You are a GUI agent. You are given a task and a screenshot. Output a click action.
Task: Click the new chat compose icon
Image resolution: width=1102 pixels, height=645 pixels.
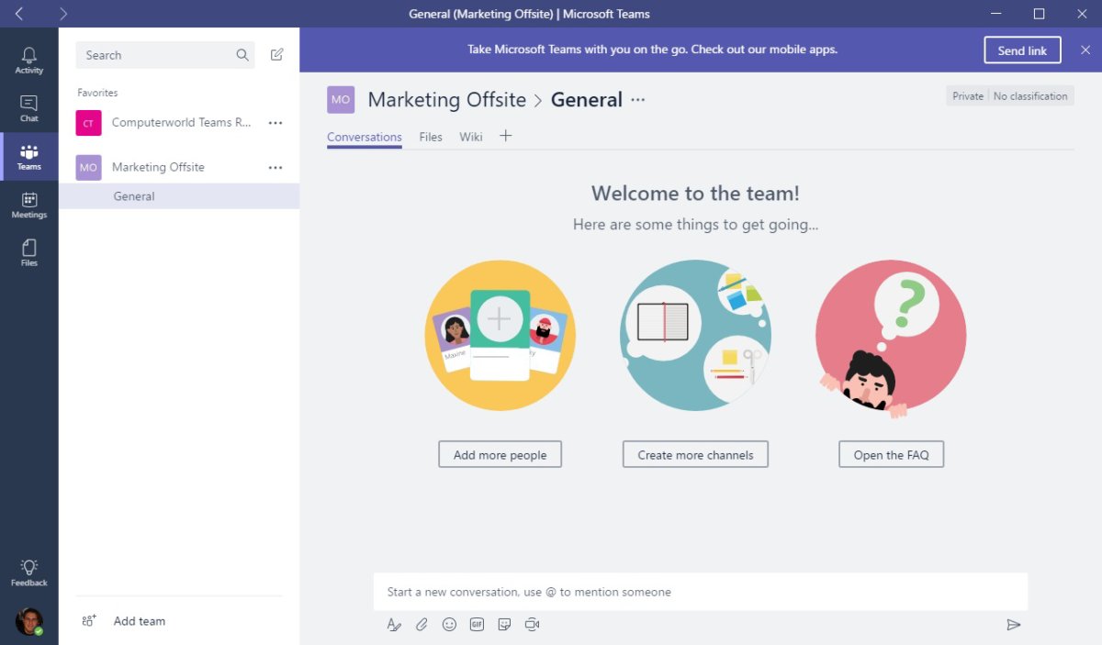tap(276, 55)
